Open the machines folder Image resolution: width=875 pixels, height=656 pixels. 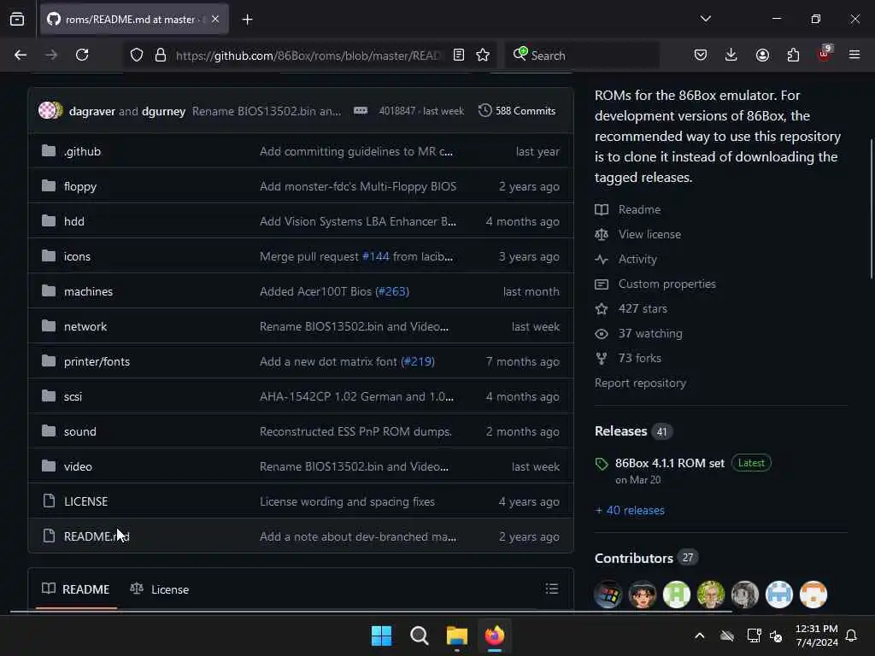pyautogui.click(x=88, y=291)
